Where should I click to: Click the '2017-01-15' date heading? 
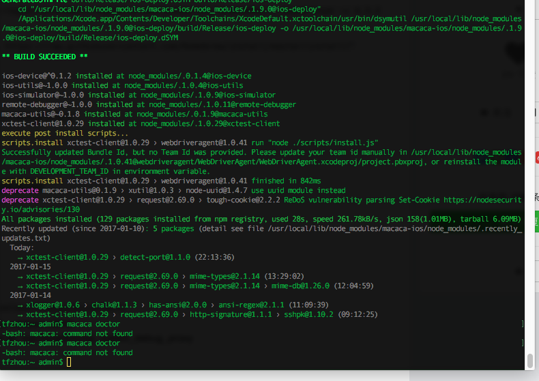30,266
